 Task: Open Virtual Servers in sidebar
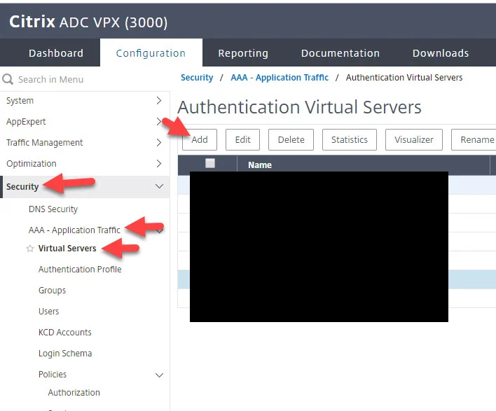point(67,248)
